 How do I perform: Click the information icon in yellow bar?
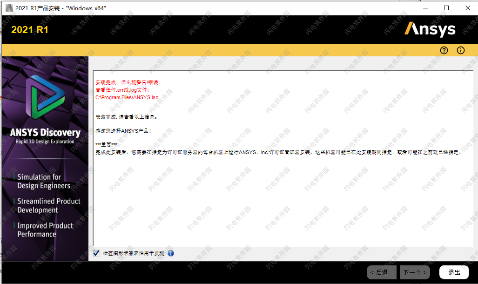point(461,50)
